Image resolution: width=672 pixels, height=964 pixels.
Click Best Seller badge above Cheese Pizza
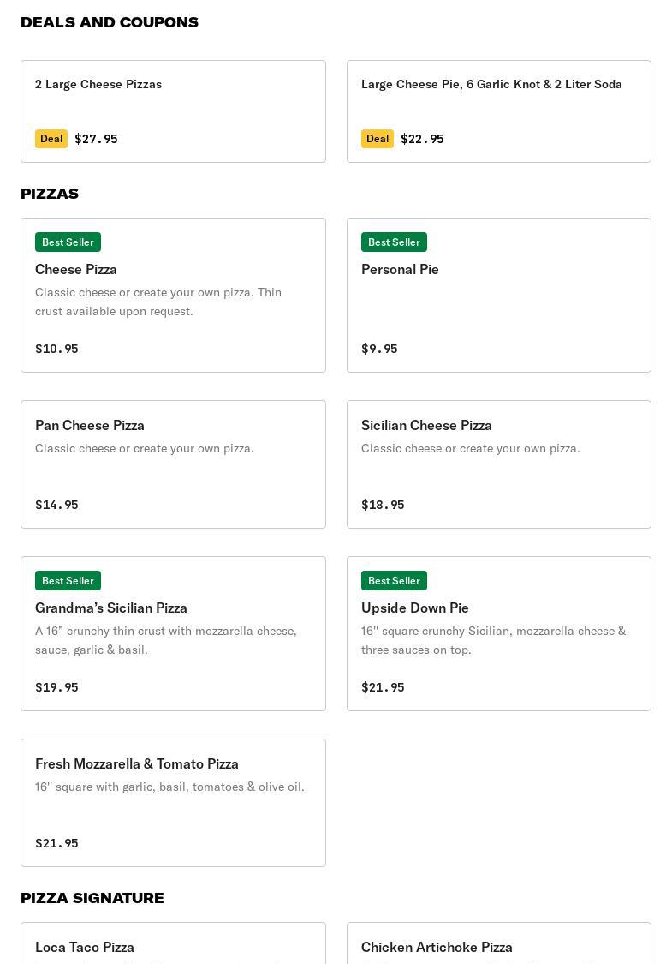click(x=68, y=242)
